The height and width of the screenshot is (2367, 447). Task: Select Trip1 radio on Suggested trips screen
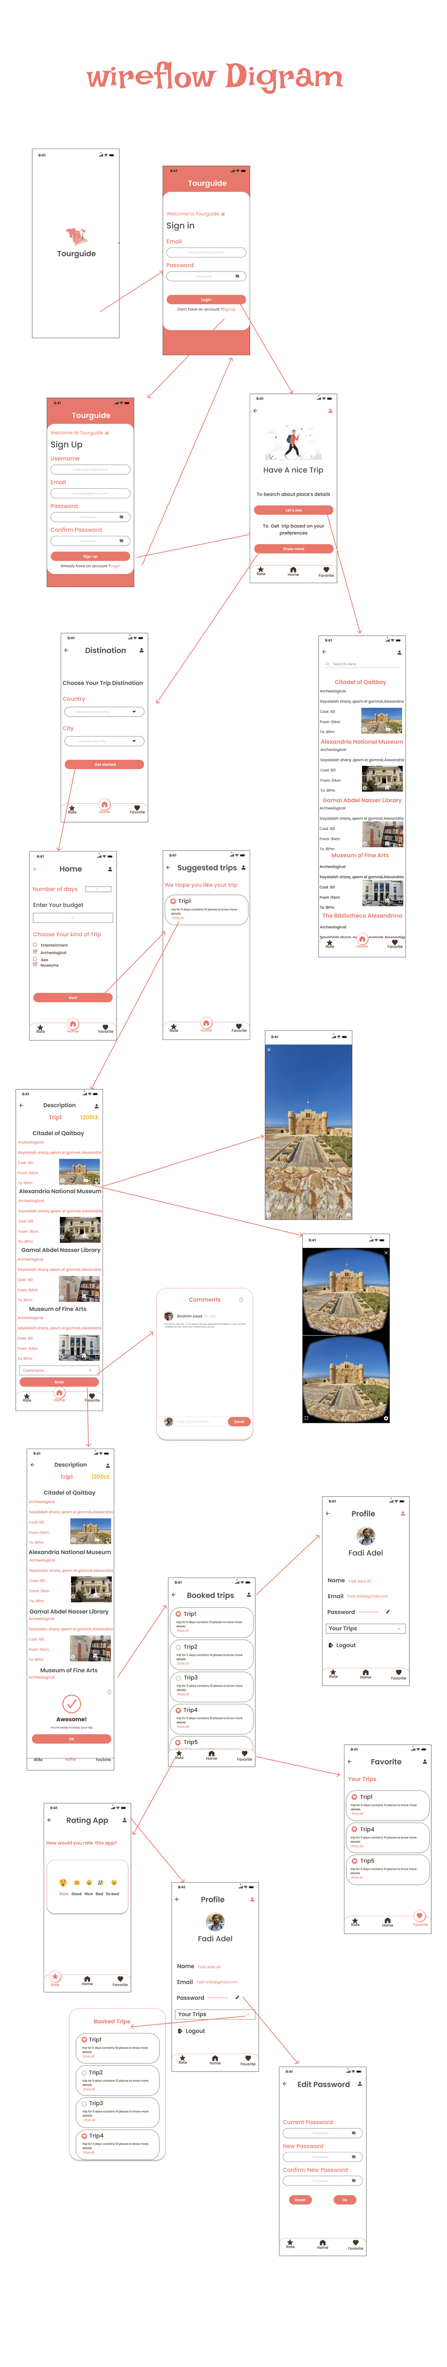tap(173, 900)
